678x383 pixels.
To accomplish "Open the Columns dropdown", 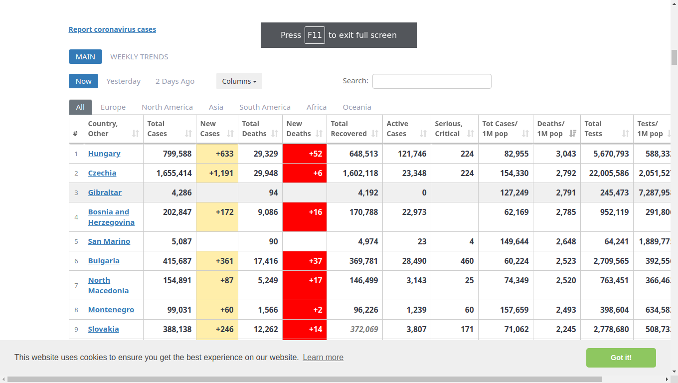I will coord(239,81).
